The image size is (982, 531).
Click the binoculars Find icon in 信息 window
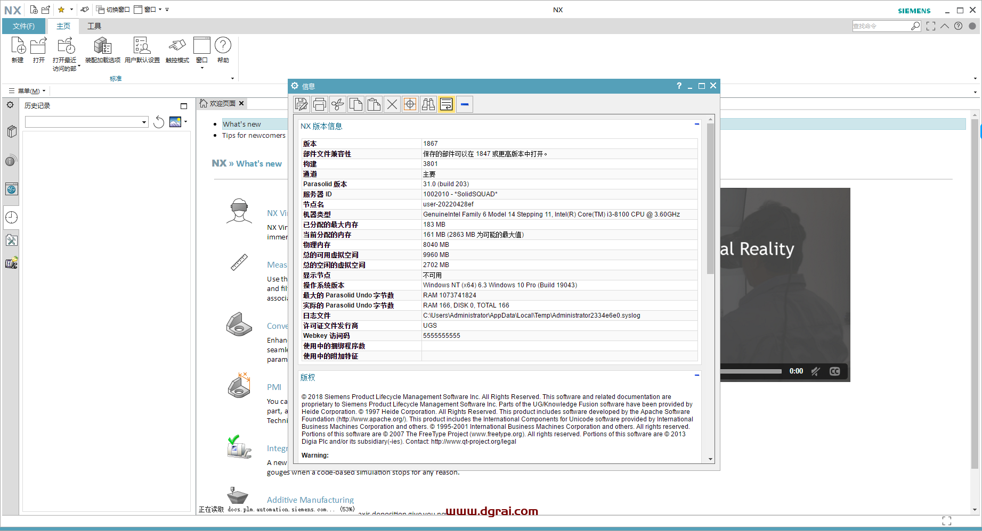click(428, 104)
